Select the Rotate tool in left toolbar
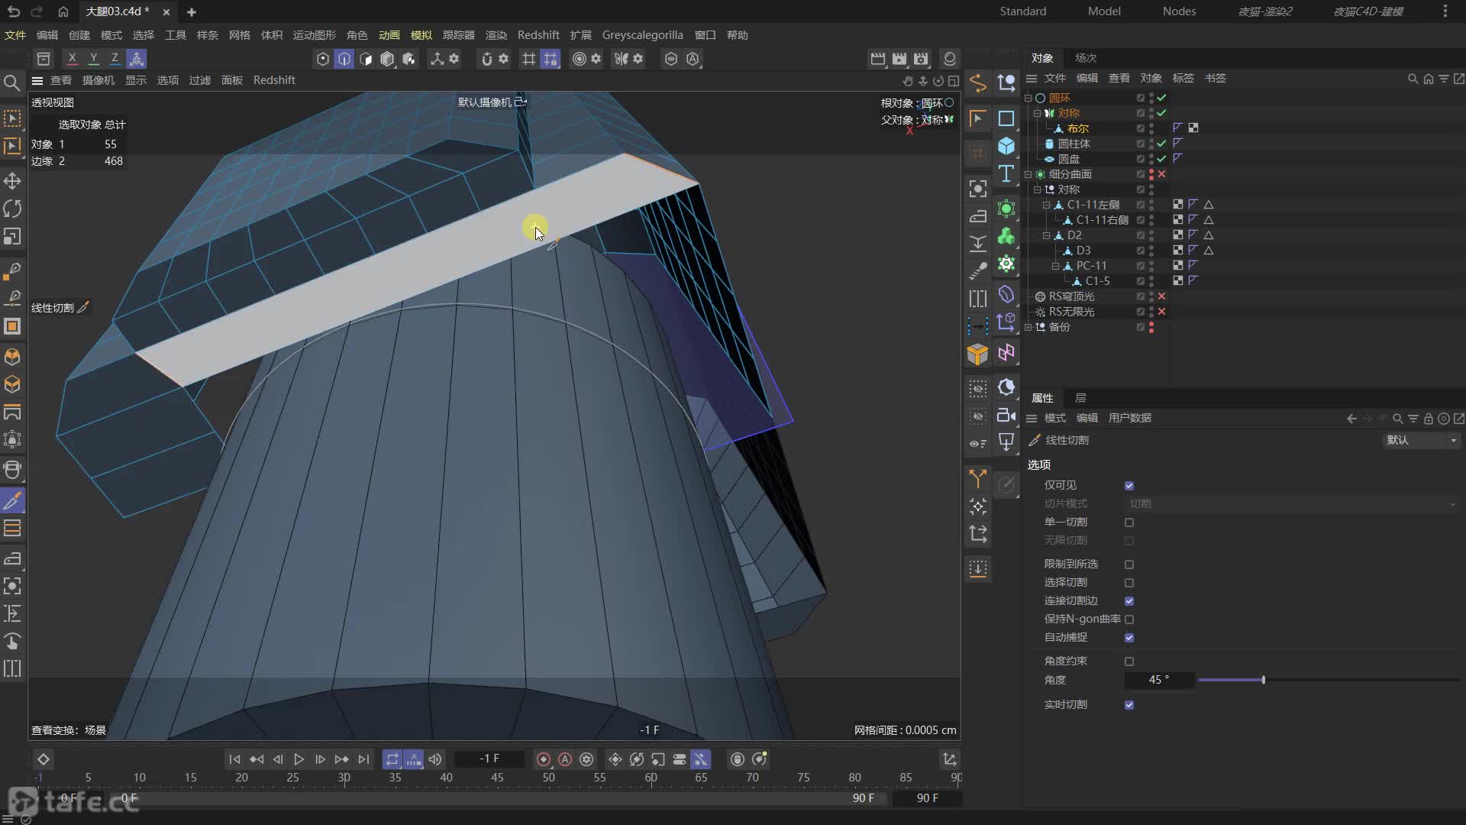Viewport: 1466px width, 825px height. point(12,209)
